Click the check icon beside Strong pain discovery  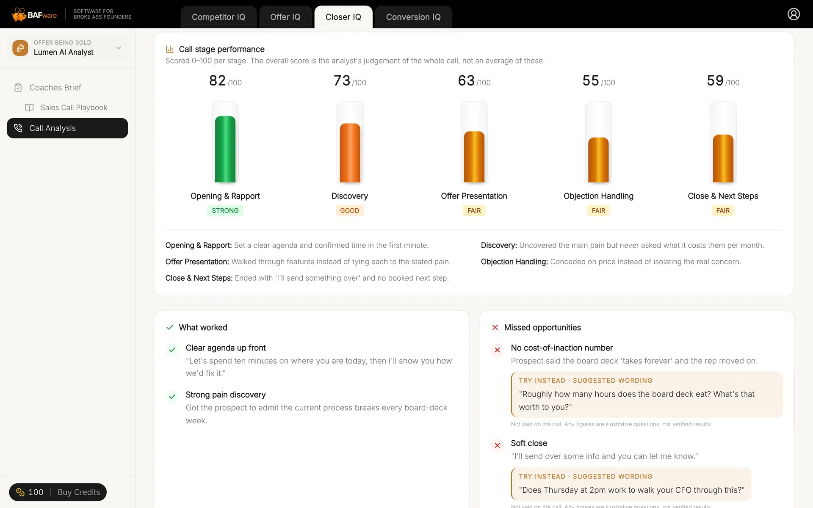(172, 397)
